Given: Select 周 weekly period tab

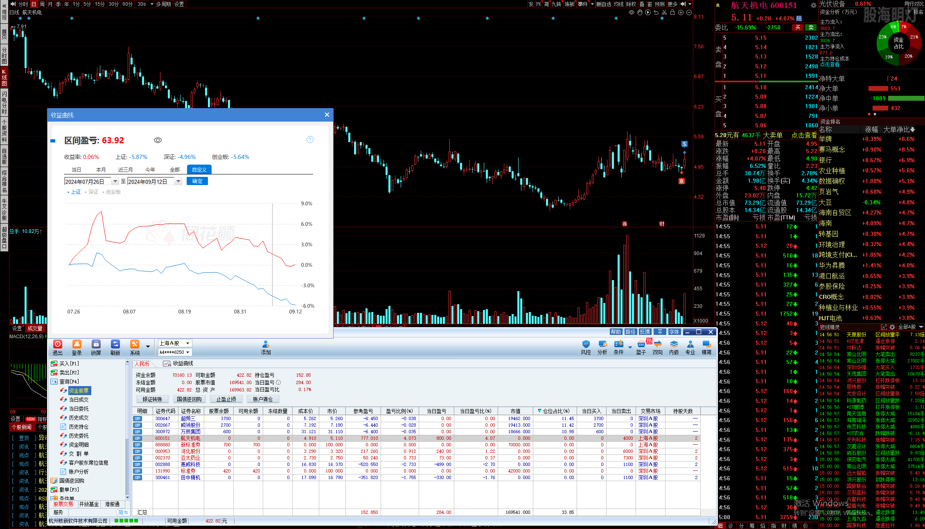Looking at the screenshot, I should click(42, 4).
